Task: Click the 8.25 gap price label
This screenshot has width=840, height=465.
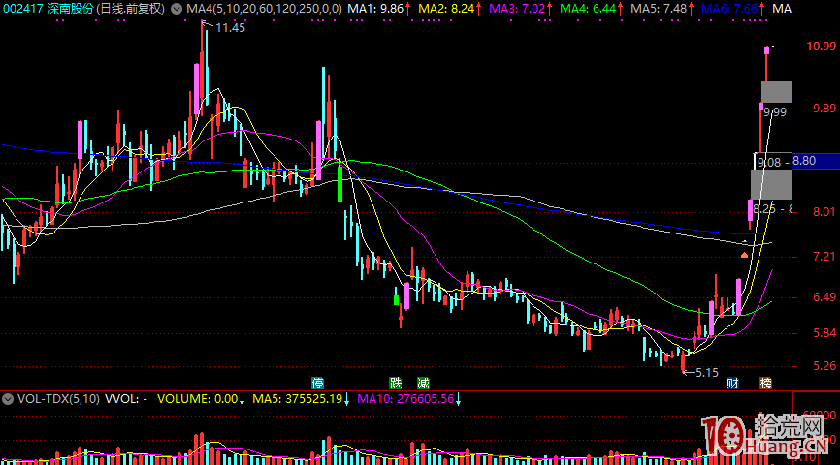Action: coord(764,208)
